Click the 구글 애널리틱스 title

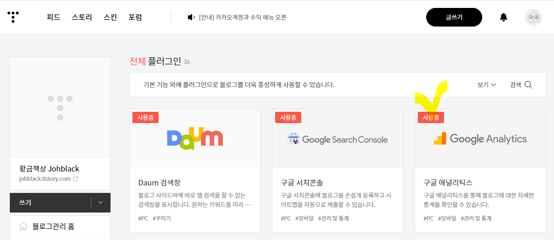tap(448, 183)
